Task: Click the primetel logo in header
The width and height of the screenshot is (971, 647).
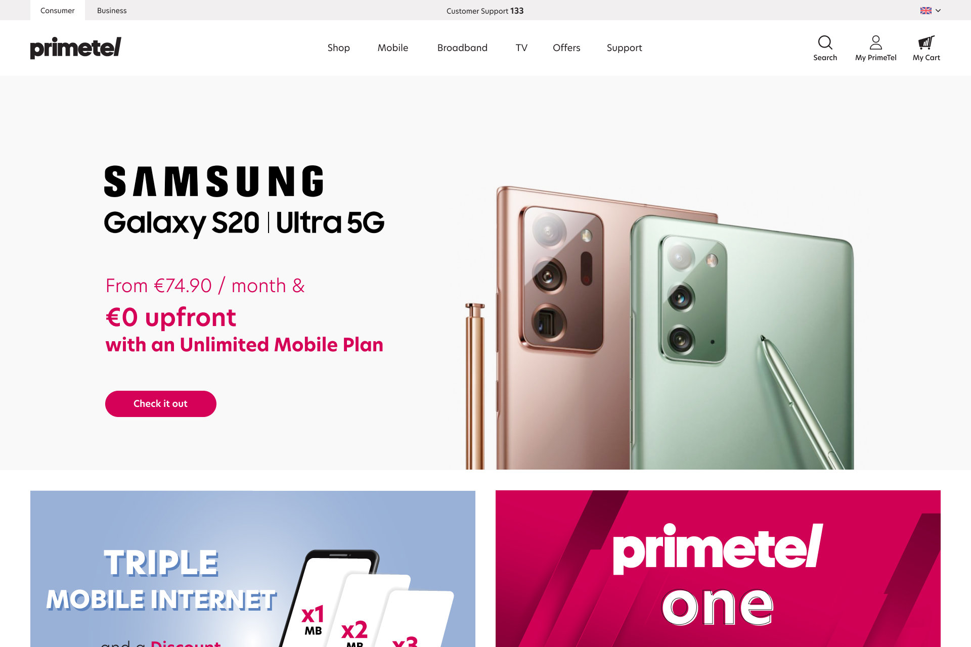Action: point(75,48)
